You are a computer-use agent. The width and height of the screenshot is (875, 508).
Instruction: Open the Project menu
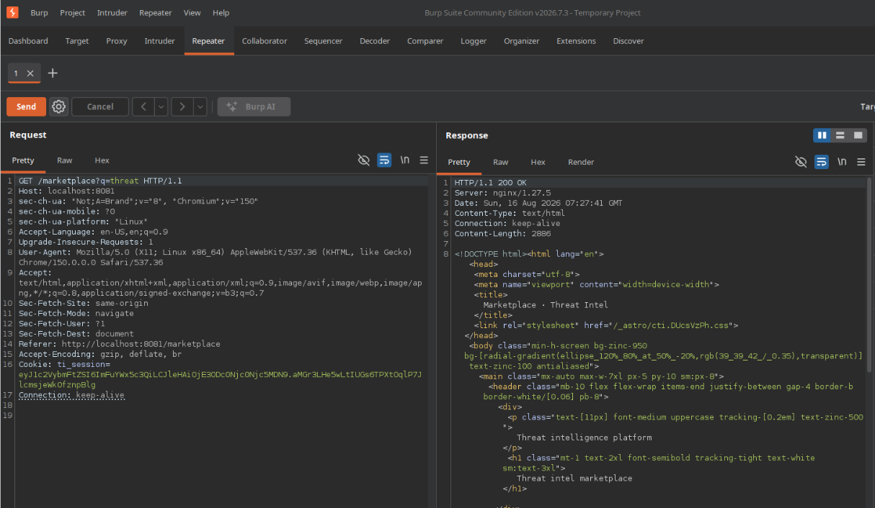[x=72, y=13]
